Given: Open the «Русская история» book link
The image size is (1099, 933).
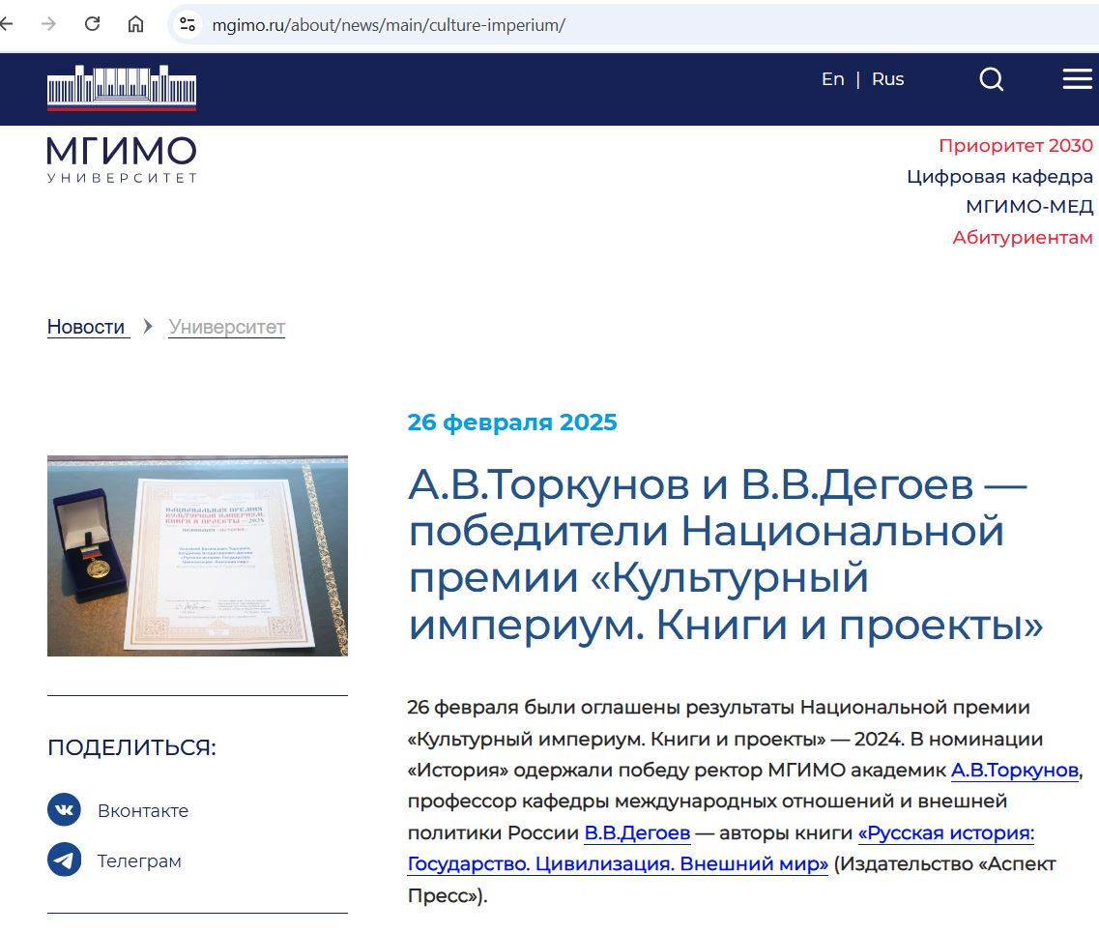Looking at the screenshot, I should click(721, 848).
